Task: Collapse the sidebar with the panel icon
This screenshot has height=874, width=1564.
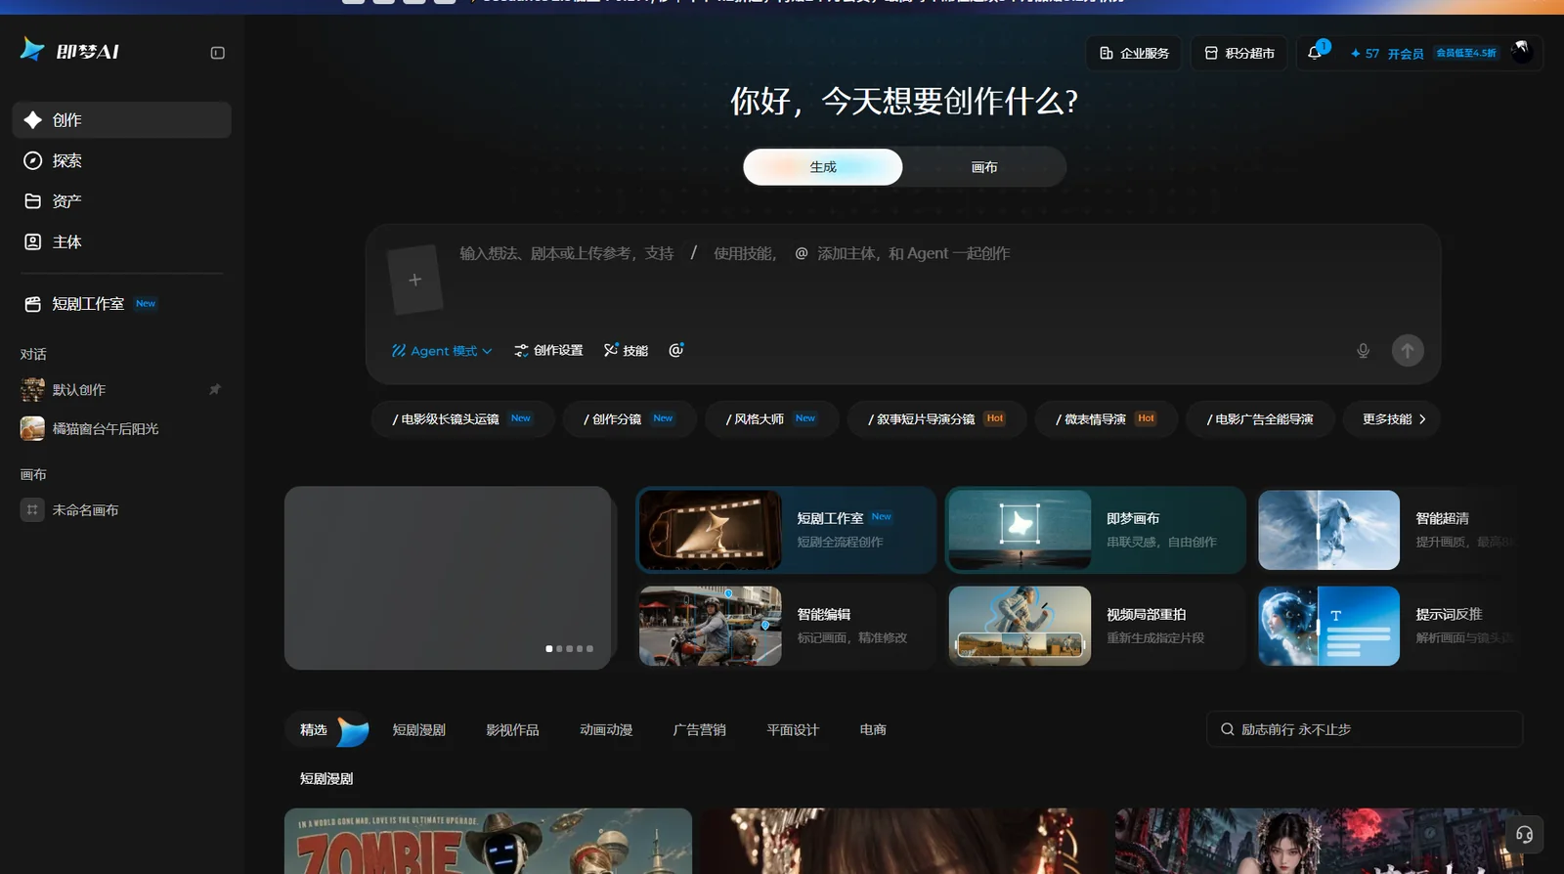Action: point(218,53)
